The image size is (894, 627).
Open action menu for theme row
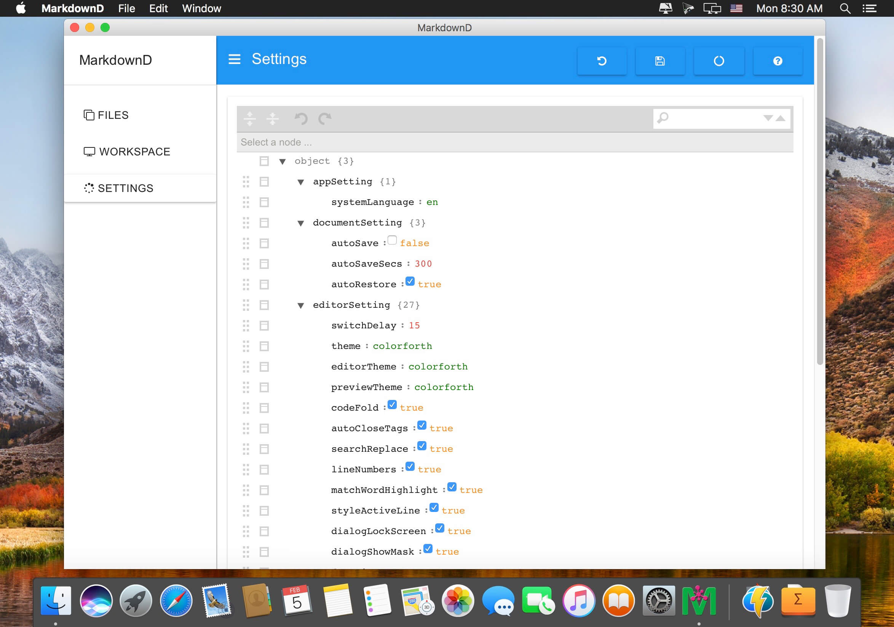264,346
